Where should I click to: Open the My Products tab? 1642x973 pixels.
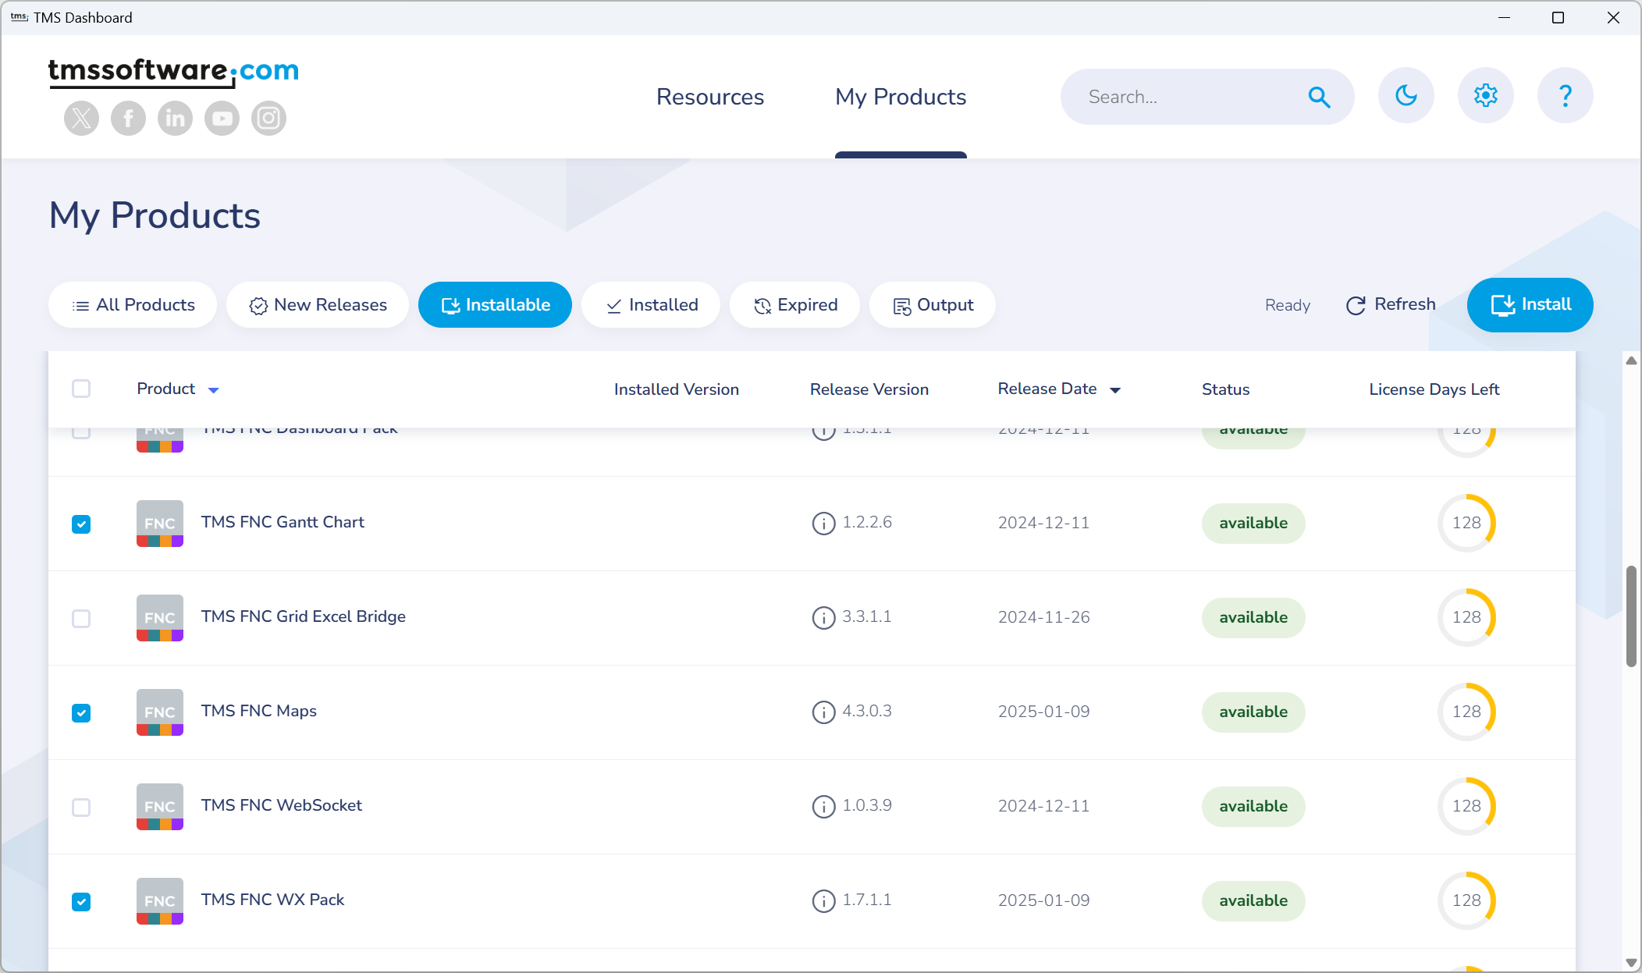click(901, 97)
